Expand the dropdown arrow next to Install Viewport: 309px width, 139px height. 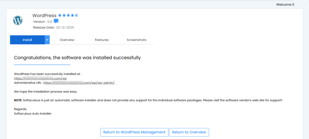click(47, 40)
